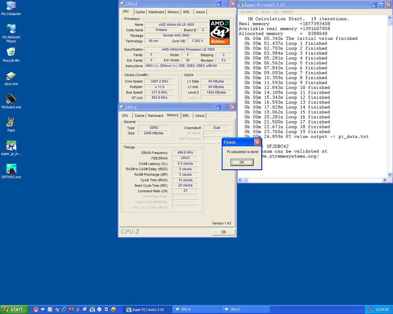Click the Name field 'AMD Athlon 64 LE-1600'
Viewport: 393px width, 314px height.
pos(176,25)
